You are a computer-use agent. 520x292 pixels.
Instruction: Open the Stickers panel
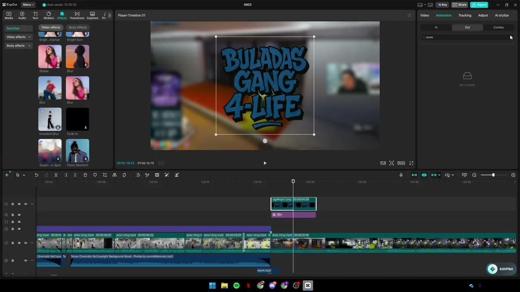pyautogui.click(x=49, y=15)
